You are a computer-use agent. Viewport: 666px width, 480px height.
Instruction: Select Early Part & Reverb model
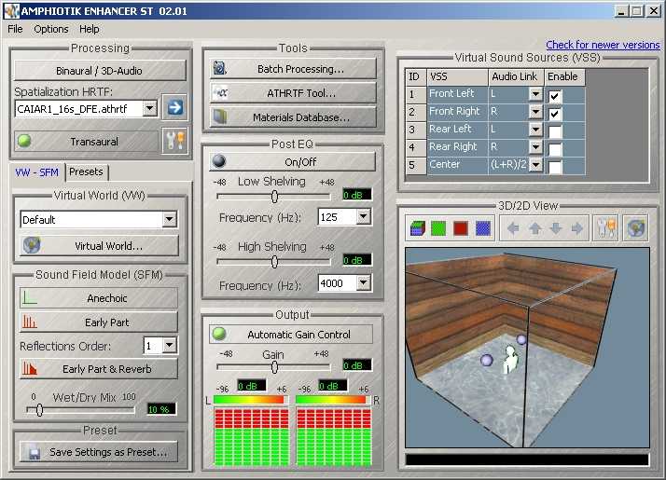(99, 369)
